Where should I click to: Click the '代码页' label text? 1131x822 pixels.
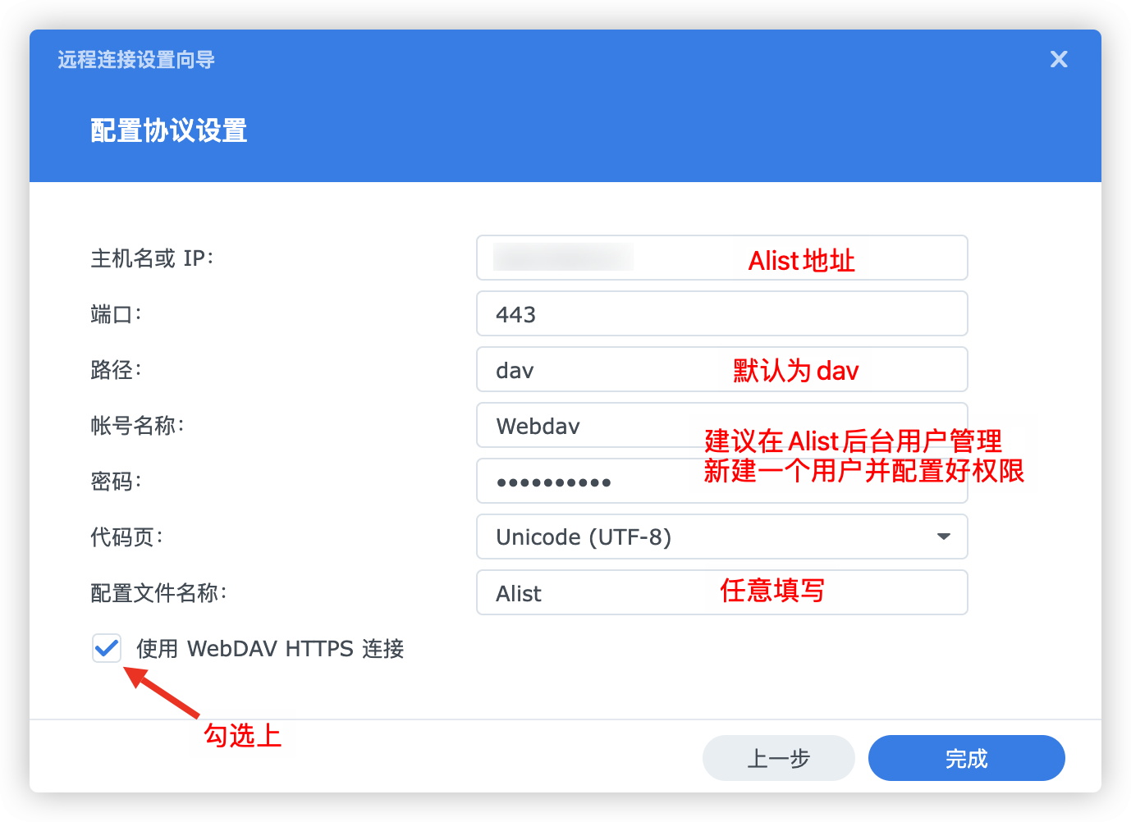[126, 537]
